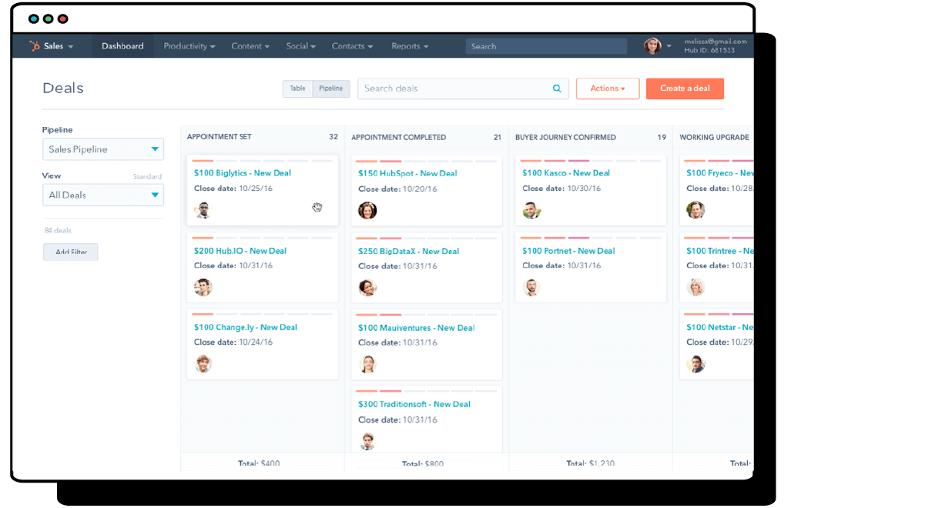Open the $300 Traditionsoft - New Deal link
Screen dimensions: 925x508
tap(414, 404)
